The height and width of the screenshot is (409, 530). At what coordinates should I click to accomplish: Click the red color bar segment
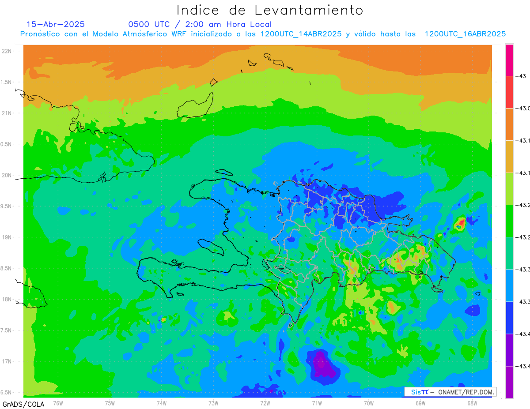click(x=509, y=92)
